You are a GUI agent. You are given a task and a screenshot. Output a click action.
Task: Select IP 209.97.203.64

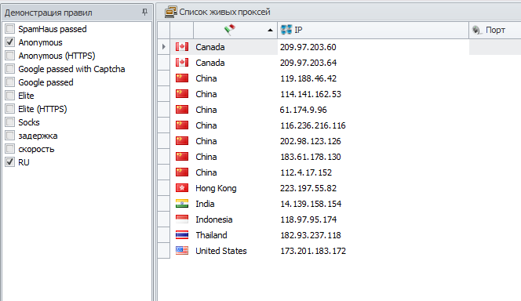308,63
